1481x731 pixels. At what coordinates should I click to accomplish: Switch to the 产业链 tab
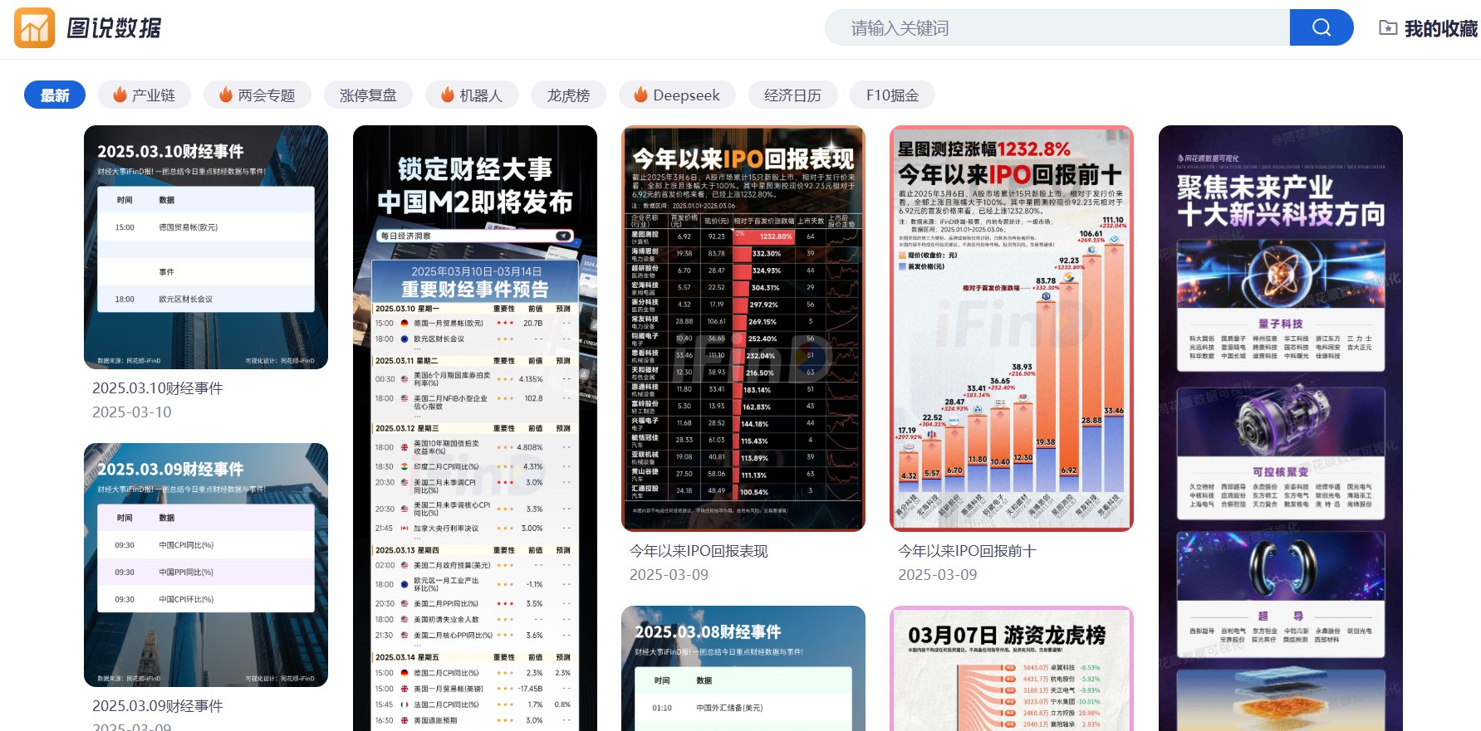[145, 95]
